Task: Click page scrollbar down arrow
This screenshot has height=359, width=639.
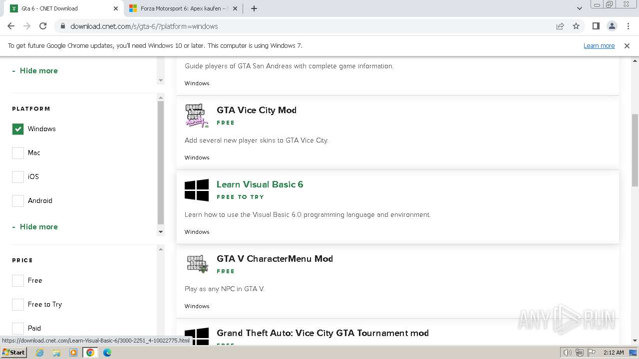Action: point(635,341)
